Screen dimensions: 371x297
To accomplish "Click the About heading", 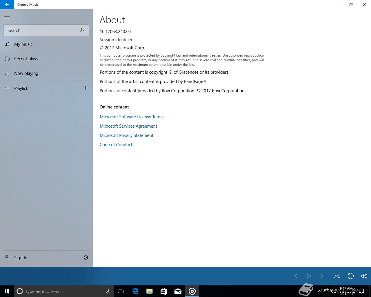I will (x=112, y=20).
